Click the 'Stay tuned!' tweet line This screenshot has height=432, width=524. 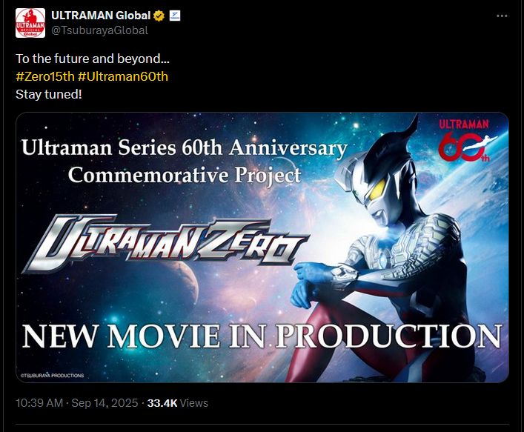[x=48, y=94]
